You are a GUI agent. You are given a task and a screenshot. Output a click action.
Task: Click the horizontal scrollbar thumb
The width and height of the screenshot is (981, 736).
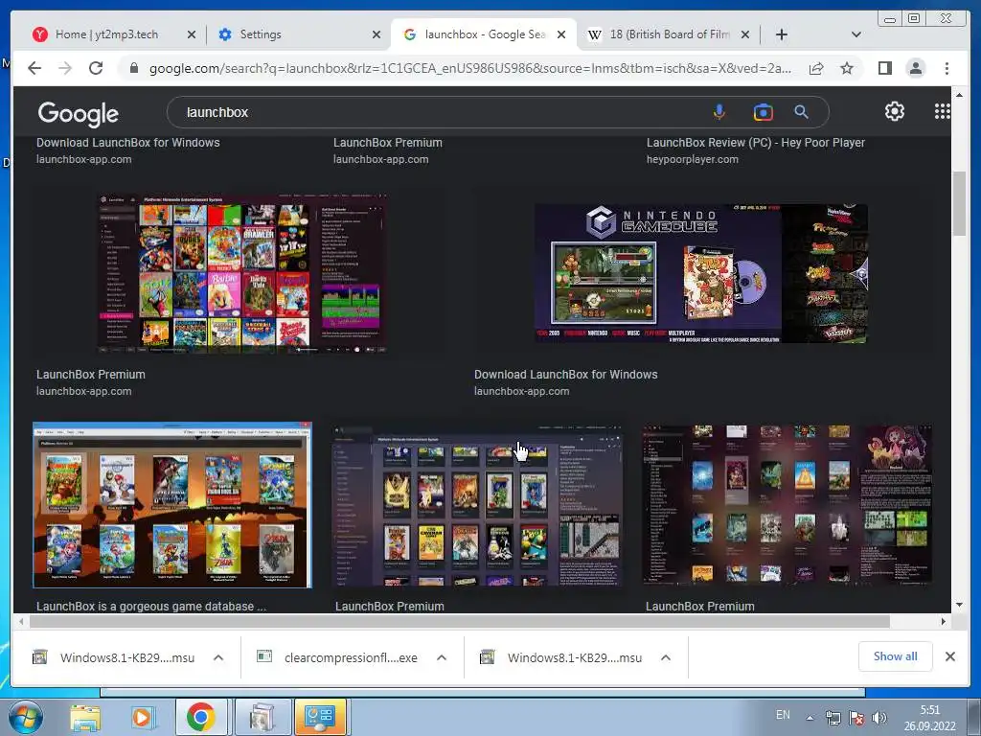pyautogui.click(x=459, y=621)
